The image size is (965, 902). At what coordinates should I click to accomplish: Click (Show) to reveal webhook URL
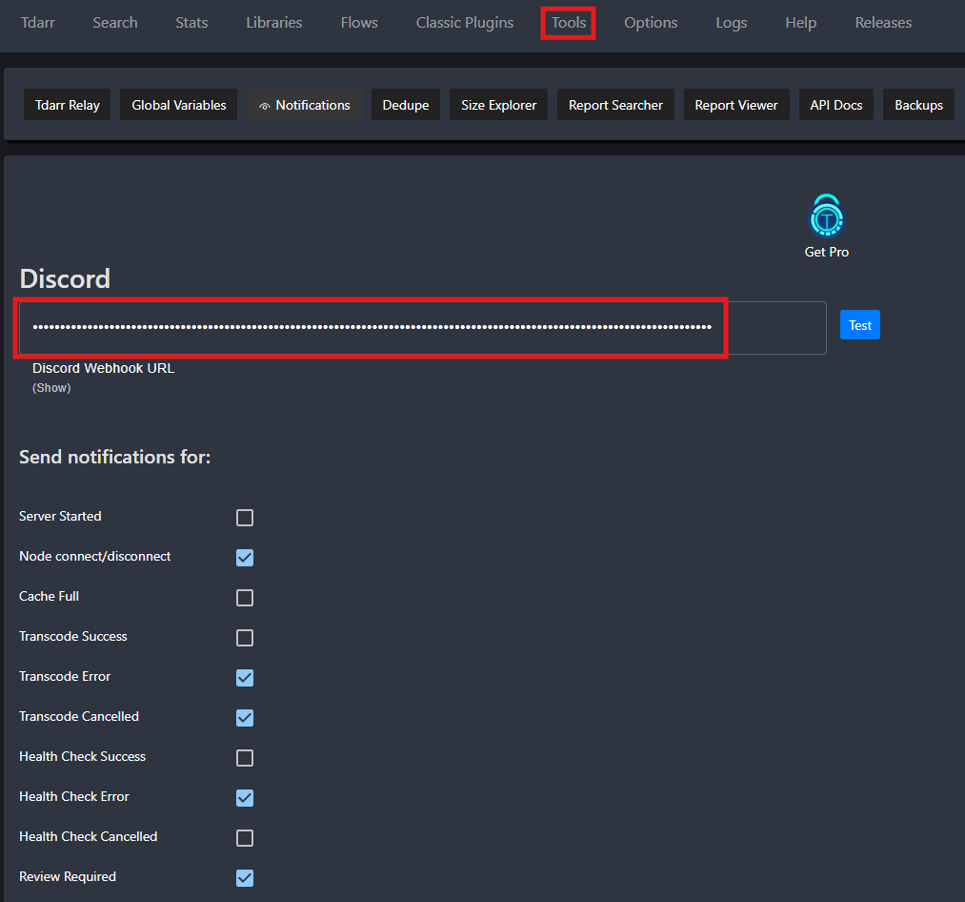[x=51, y=387]
